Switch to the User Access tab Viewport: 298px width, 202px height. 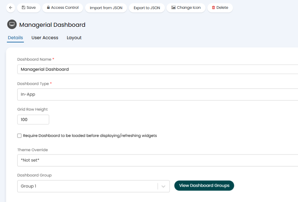pyautogui.click(x=45, y=38)
